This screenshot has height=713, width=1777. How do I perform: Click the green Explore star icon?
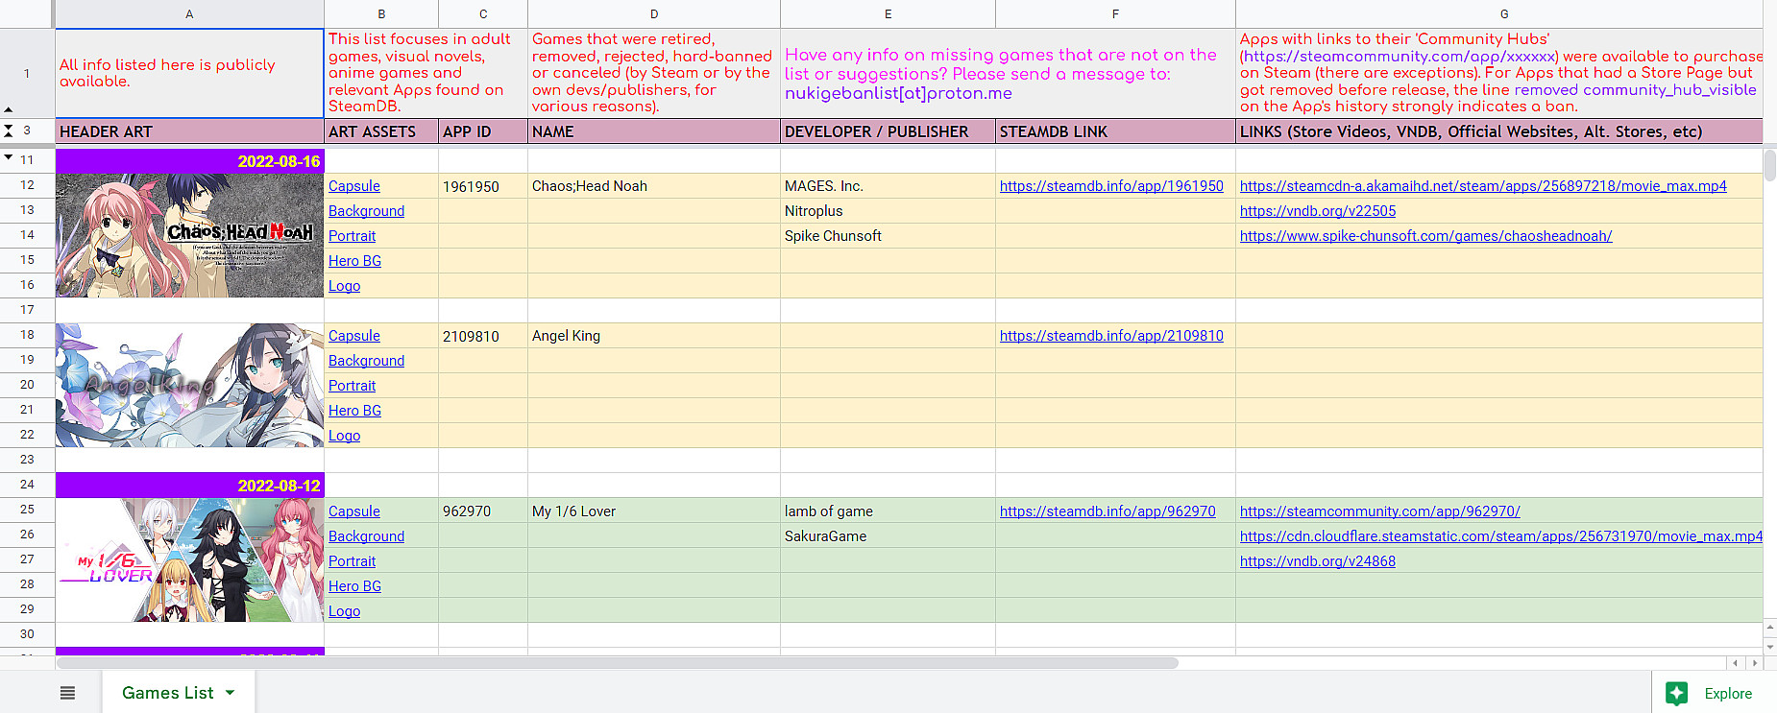coord(1677,694)
